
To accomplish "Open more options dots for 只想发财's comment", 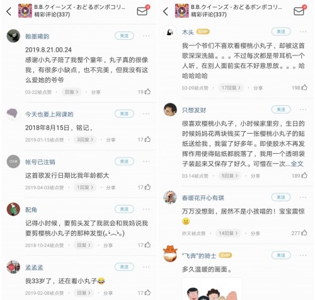I will [303, 110].
